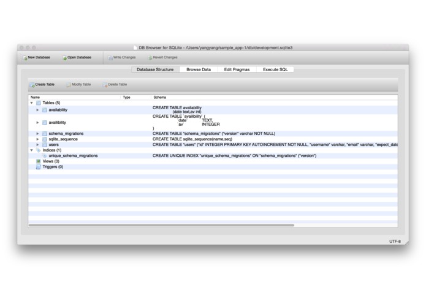This screenshot has height=303, width=426.
Task: Click the New Database label
Action: pyautogui.click(x=39, y=57)
